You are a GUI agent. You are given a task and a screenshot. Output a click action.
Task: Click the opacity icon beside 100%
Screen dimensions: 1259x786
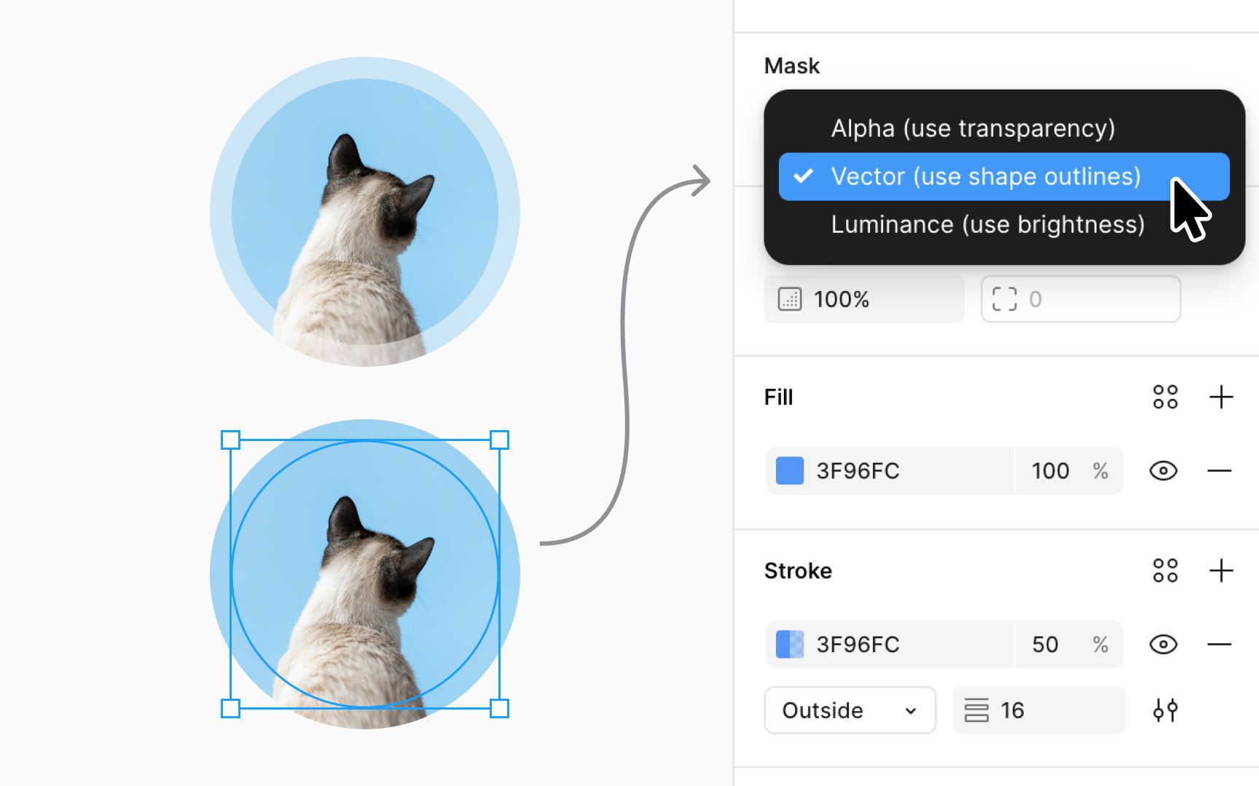click(790, 299)
